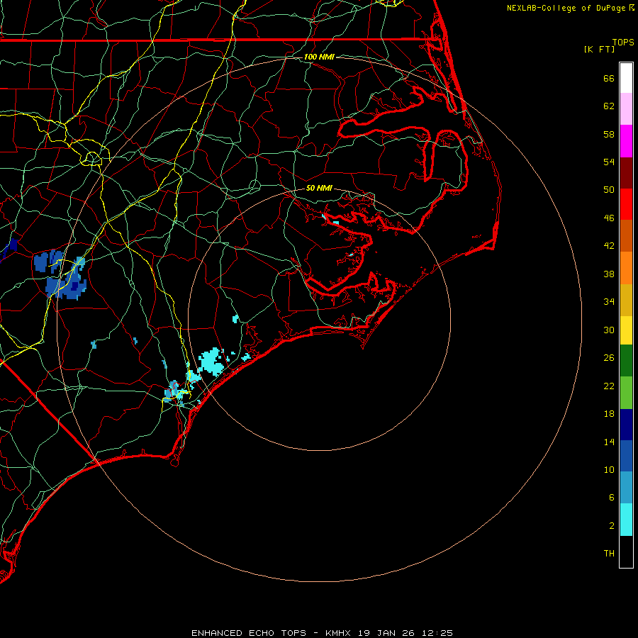Click the 100 NMI range ring label

coord(319,57)
